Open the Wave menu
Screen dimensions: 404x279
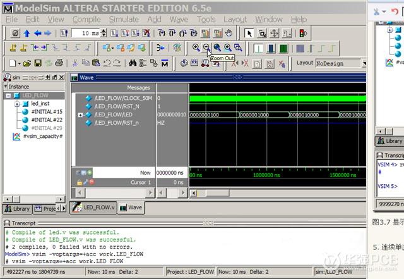[x=179, y=20]
